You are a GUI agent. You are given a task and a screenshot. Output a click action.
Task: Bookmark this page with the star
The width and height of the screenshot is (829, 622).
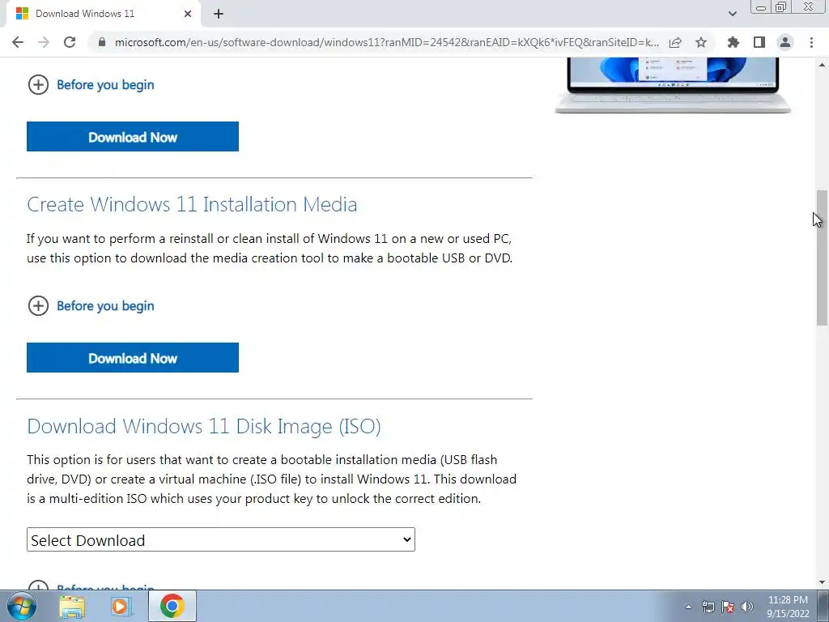pyautogui.click(x=701, y=42)
